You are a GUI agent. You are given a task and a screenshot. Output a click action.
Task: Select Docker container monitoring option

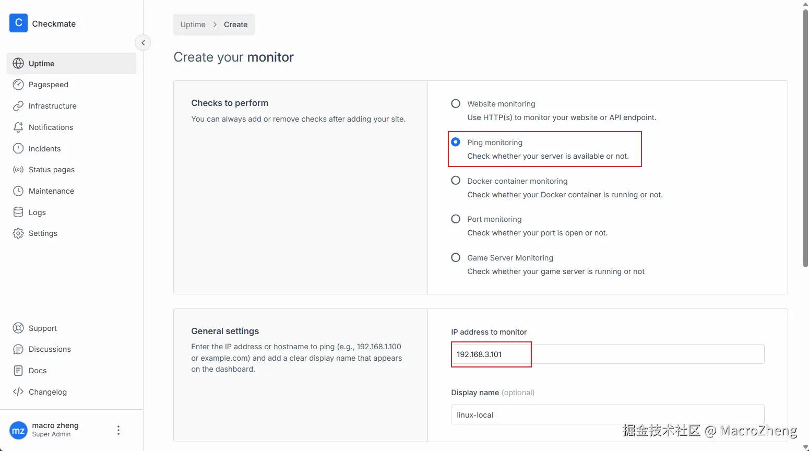pos(456,181)
